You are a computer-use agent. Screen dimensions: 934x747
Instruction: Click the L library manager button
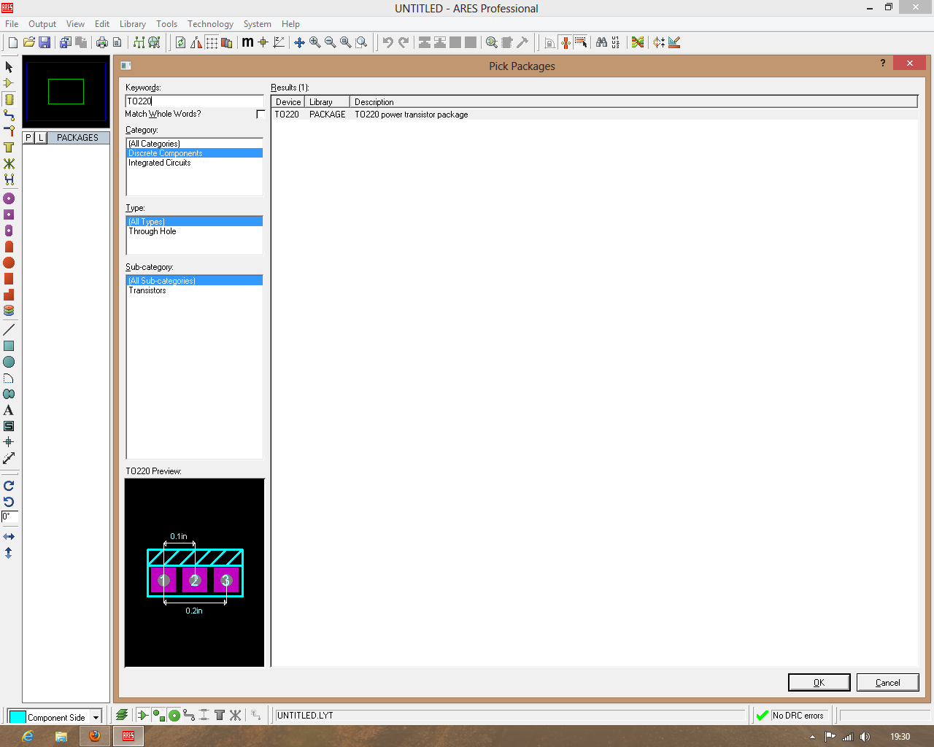click(x=41, y=137)
